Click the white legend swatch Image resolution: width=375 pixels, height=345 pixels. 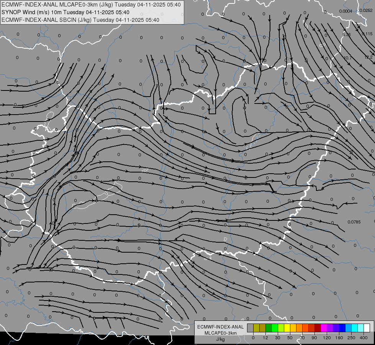tap(367, 328)
